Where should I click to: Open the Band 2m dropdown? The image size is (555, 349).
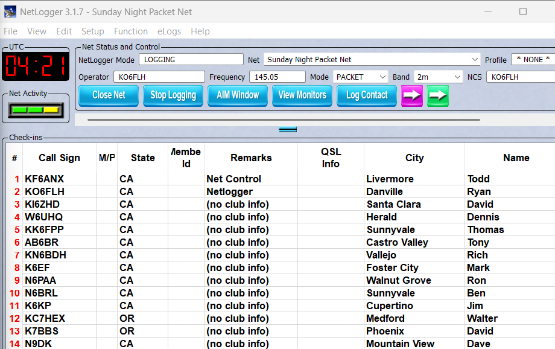[x=456, y=77]
